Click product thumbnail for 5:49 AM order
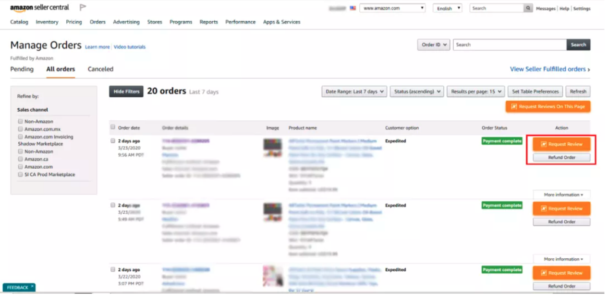 tap(273, 212)
